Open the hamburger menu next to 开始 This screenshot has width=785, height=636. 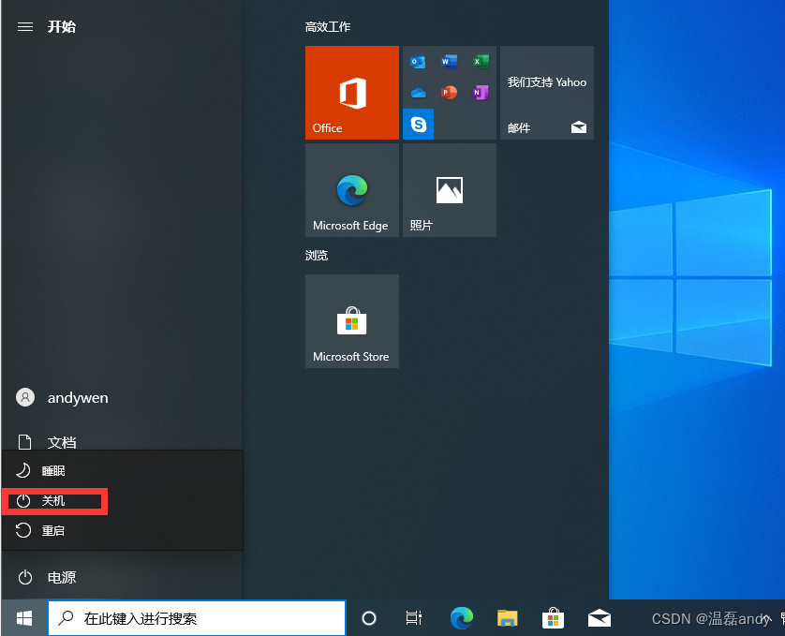pos(25,27)
